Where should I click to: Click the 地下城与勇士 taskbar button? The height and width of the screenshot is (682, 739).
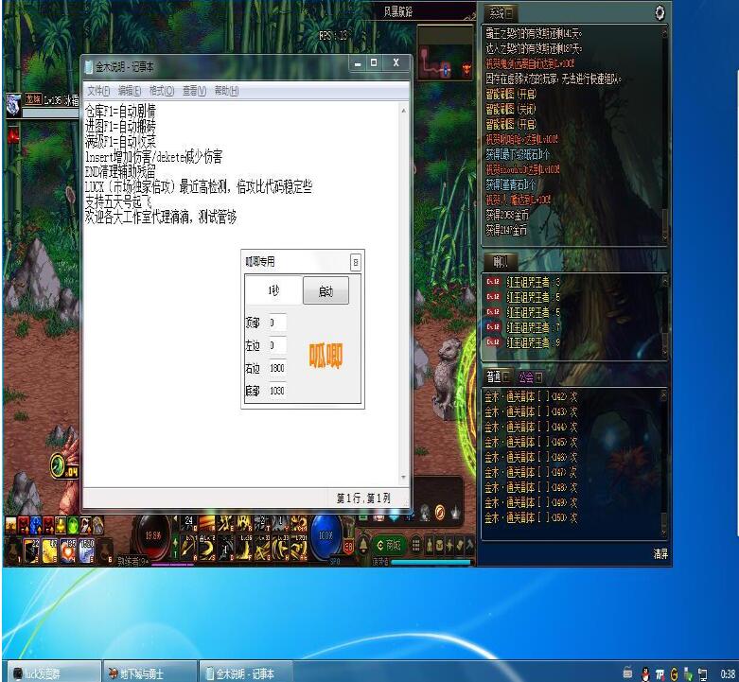pos(150,673)
